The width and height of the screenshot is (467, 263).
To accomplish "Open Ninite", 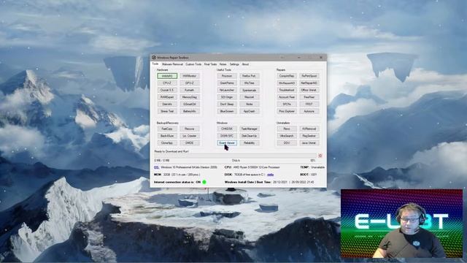I will (x=250, y=104).
